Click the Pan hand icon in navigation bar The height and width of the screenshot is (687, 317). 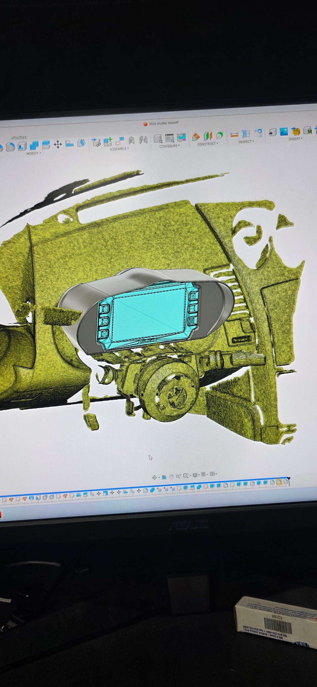coord(171,476)
